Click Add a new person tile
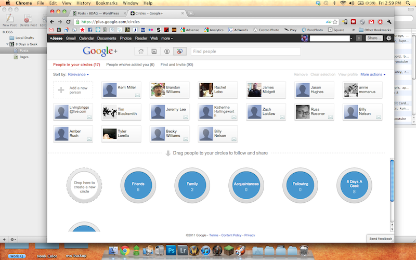Viewport: 416px width, 260px height. coord(73,90)
